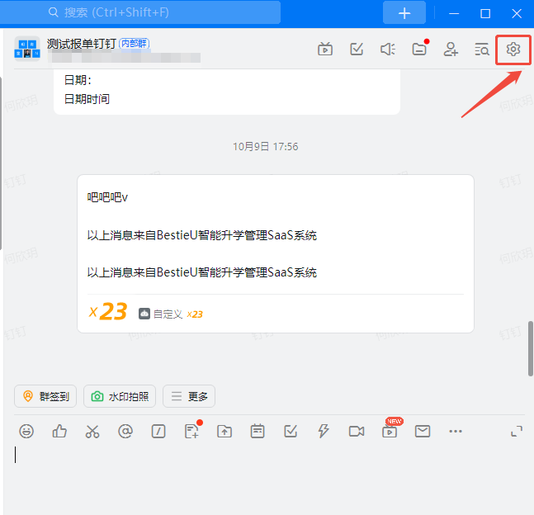Send a thumbs-up like
This screenshot has height=515, width=534.
[59, 431]
